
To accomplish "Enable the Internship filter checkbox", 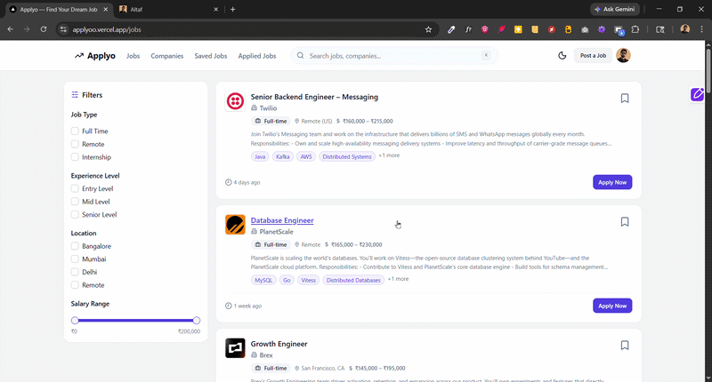I will tap(76, 157).
